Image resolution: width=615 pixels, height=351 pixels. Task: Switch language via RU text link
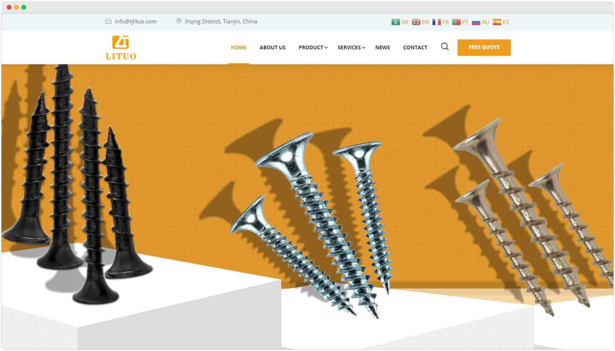tap(486, 22)
